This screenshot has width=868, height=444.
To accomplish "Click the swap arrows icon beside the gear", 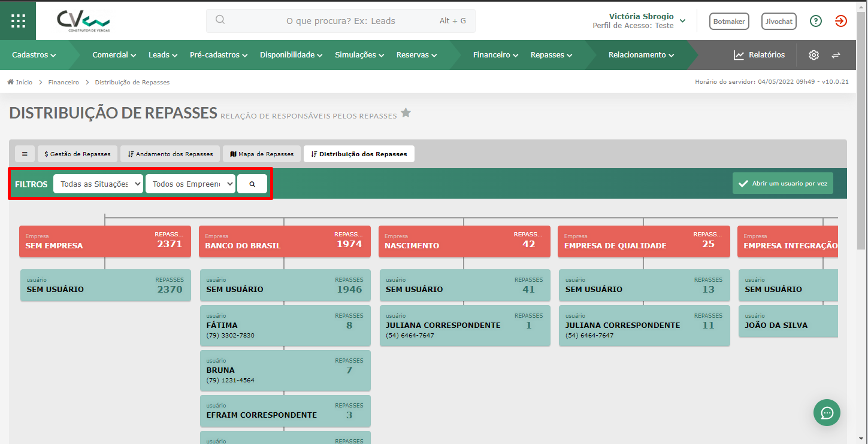I will 836,55.
